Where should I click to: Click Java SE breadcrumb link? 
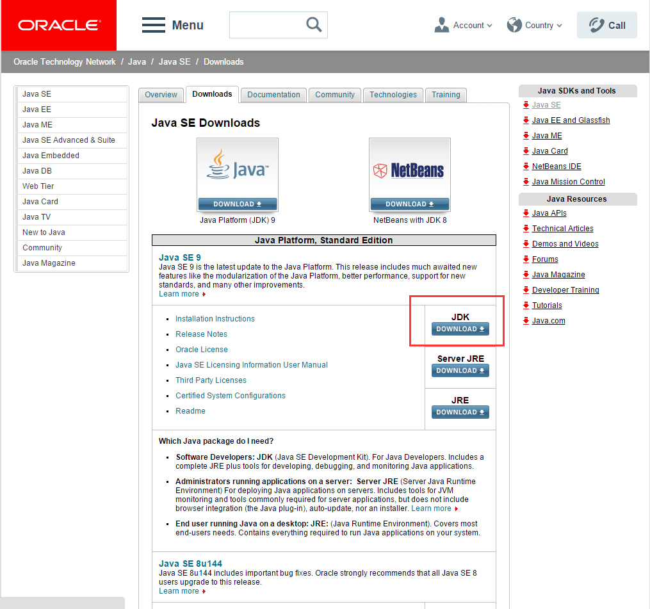[x=175, y=61]
